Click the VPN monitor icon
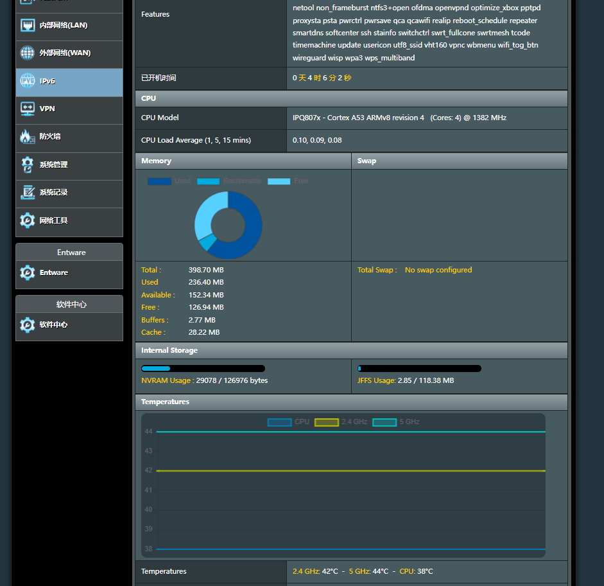 tap(28, 109)
